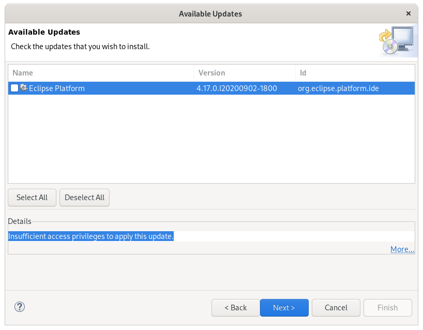
Task: Close the Available Updates dialog
Action: coord(409,13)
